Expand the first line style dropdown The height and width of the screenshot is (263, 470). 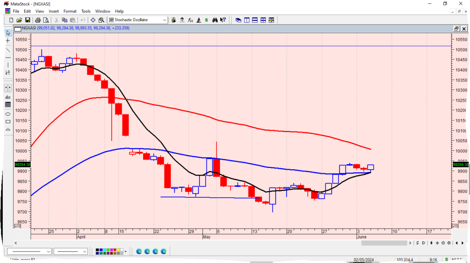point(48,252)
